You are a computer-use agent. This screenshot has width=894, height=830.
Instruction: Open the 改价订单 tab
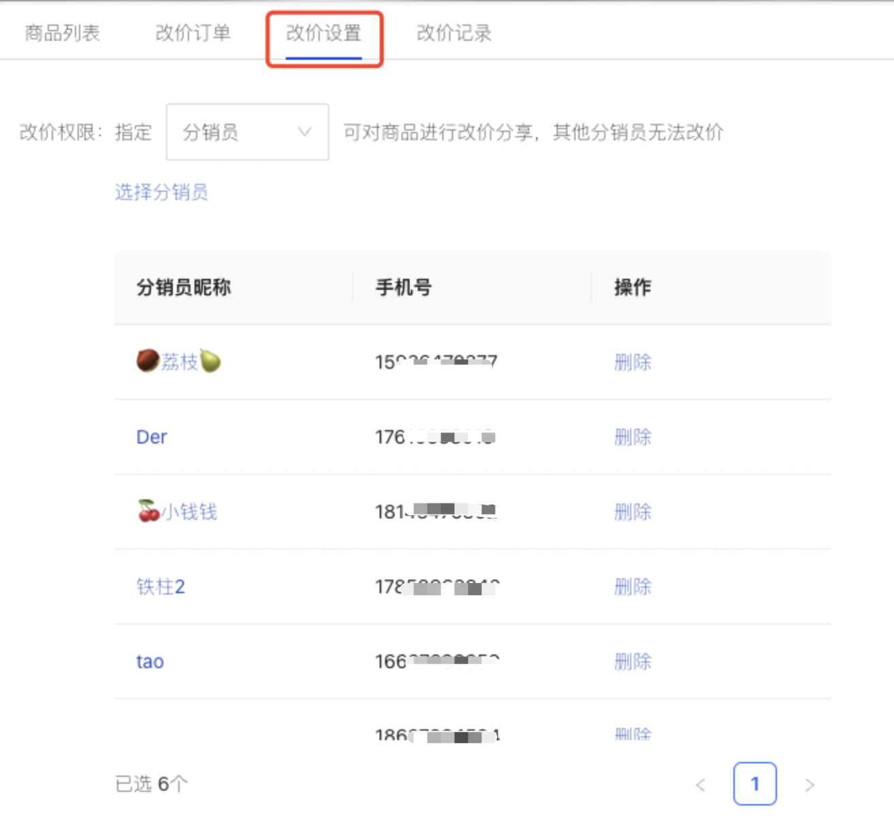(193, 33)
